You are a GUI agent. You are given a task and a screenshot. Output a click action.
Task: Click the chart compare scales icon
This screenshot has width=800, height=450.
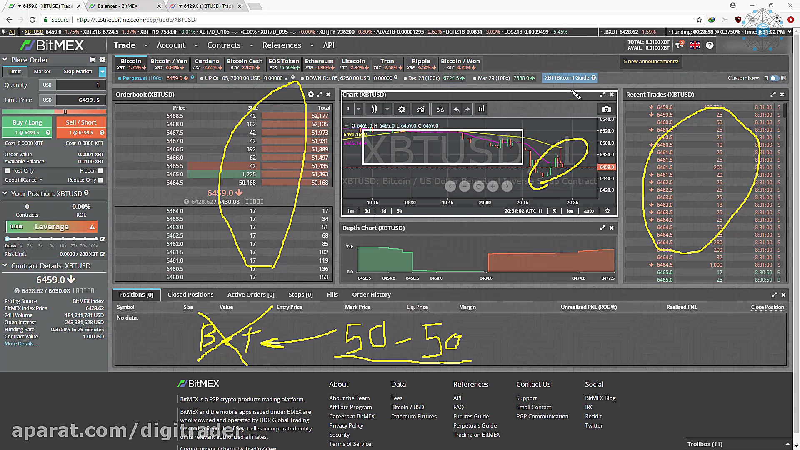point(440,109)
